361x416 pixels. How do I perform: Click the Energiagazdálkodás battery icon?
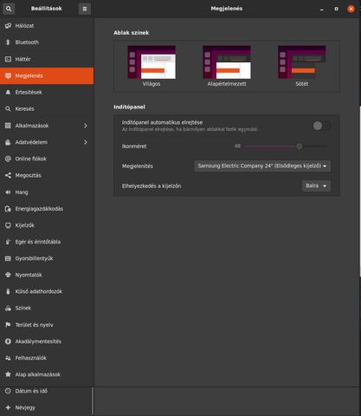click(x=8, y=209)
